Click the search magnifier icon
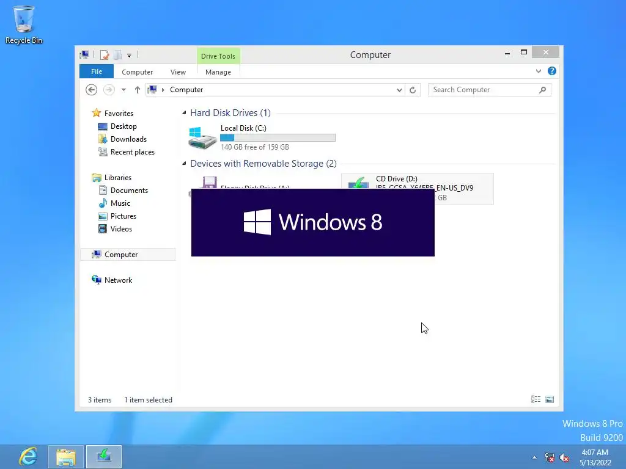The image size is (626, 469). (543, 90)
